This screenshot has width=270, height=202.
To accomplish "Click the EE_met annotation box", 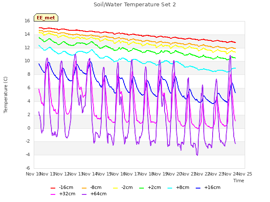I will 46,18.
